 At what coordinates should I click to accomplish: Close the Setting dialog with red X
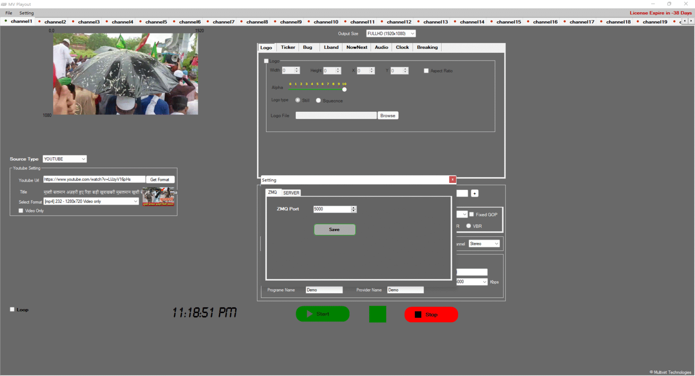pyautogui.click(x=452, y=179)
